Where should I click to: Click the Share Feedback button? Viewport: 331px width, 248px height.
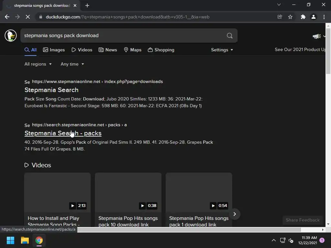point(303,220)
